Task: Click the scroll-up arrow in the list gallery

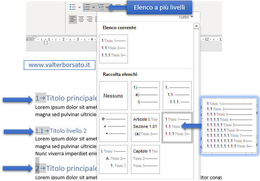Action: (x=196, y=26)
